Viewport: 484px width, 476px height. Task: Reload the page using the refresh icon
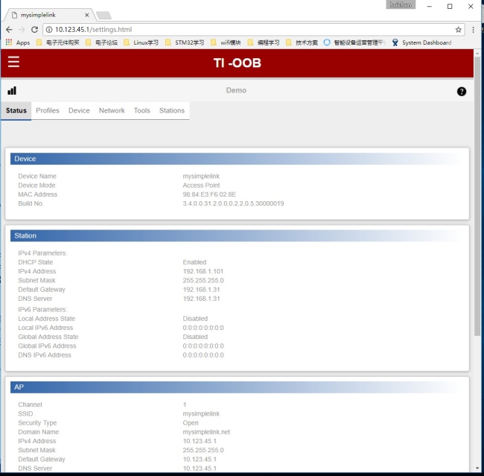tap(35, 30)
